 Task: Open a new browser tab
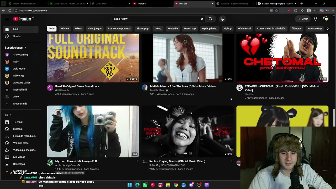302,4
